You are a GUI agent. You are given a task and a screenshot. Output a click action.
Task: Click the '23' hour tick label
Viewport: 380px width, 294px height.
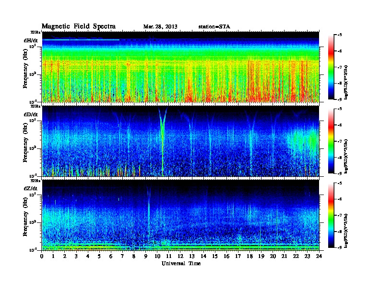tap(307, 256)
